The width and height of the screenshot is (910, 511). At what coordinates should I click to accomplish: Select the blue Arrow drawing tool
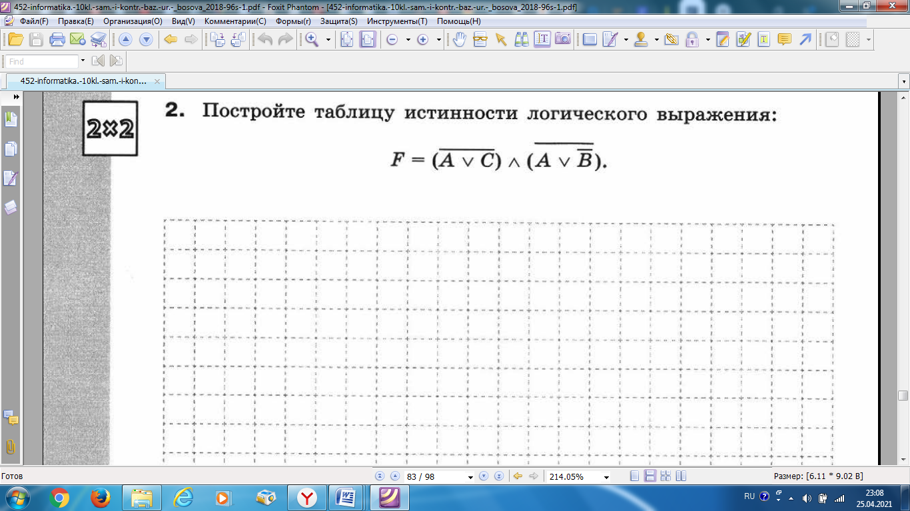coord(805,39)
